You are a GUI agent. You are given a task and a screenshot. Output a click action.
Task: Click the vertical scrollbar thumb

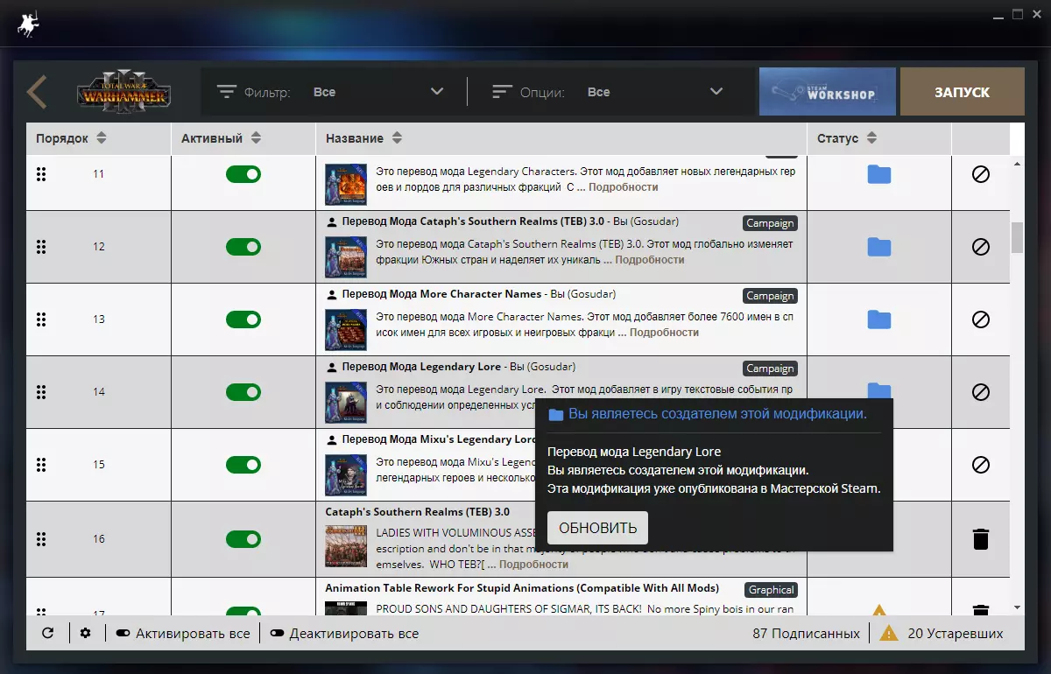click(1017, 238)
